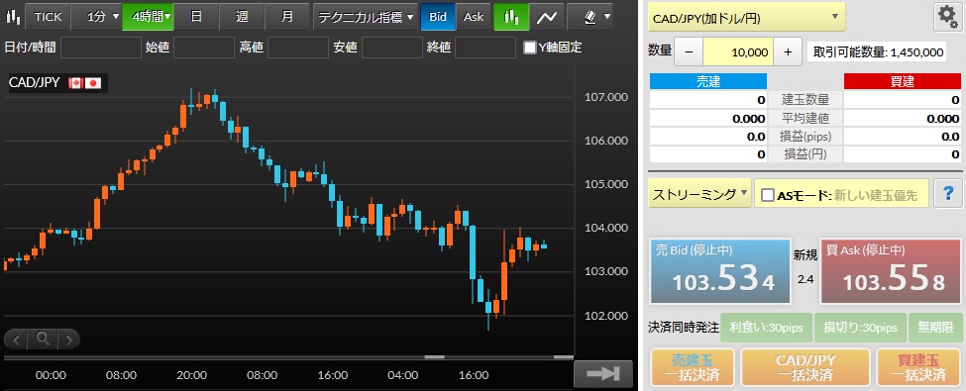The height and width of the screenshot is (391, 966).
Task: Enable the Y軸固定 checkbox
Action: 529,48
